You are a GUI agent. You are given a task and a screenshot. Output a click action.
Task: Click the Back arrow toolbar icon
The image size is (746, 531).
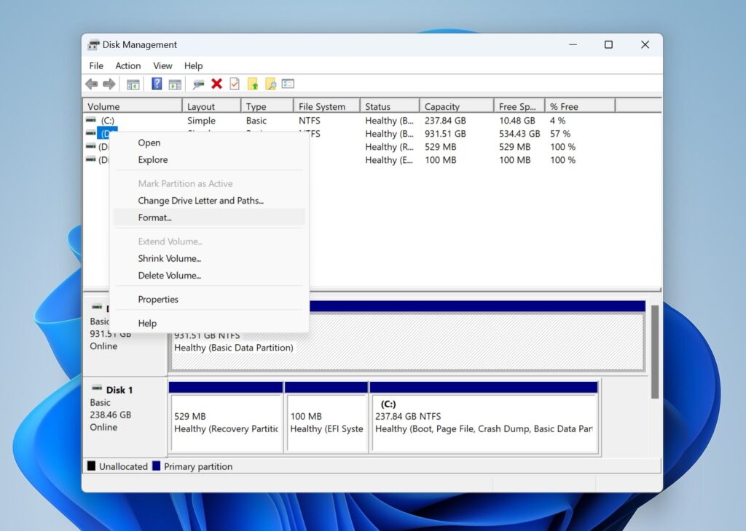(92, 83)
